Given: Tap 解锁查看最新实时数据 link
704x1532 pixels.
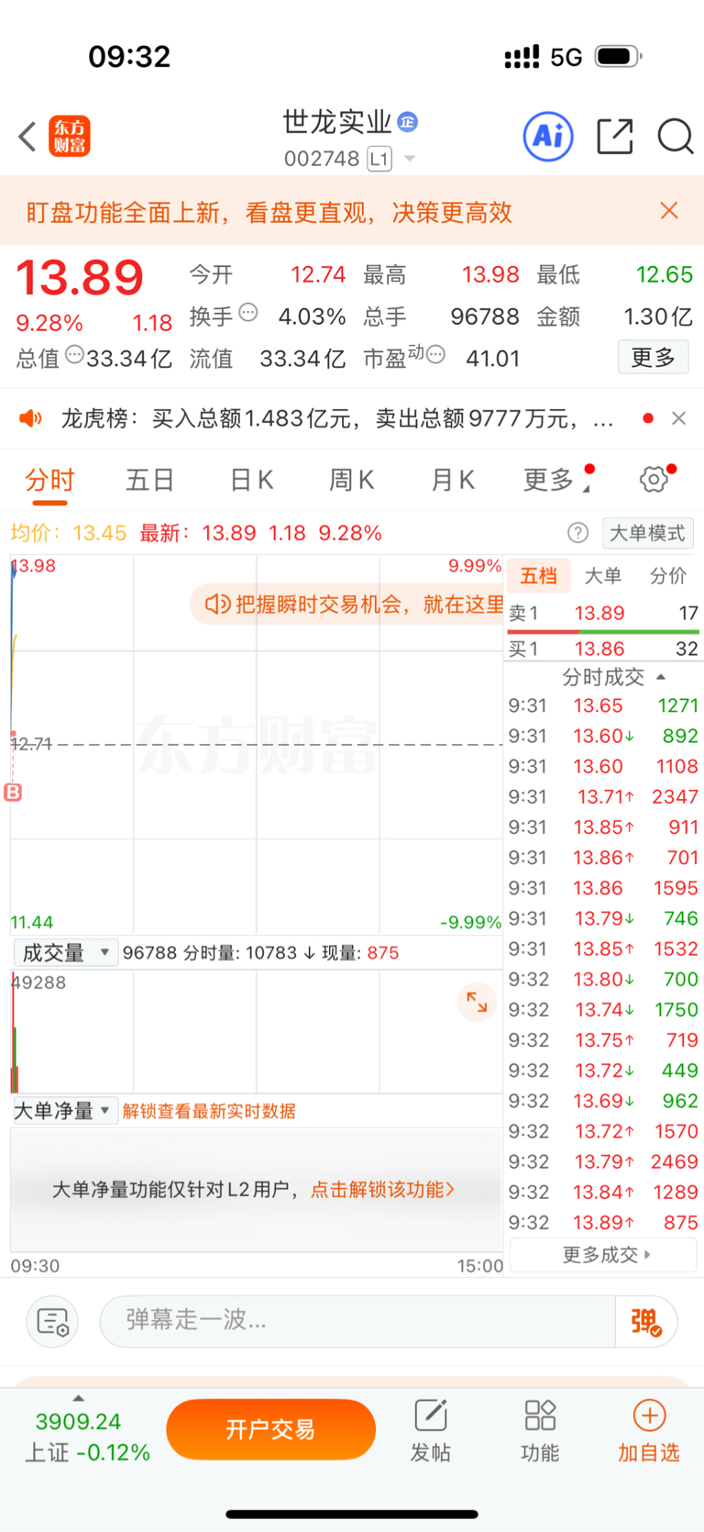Looking at the screenshot, I should [x=209, y=1111].
